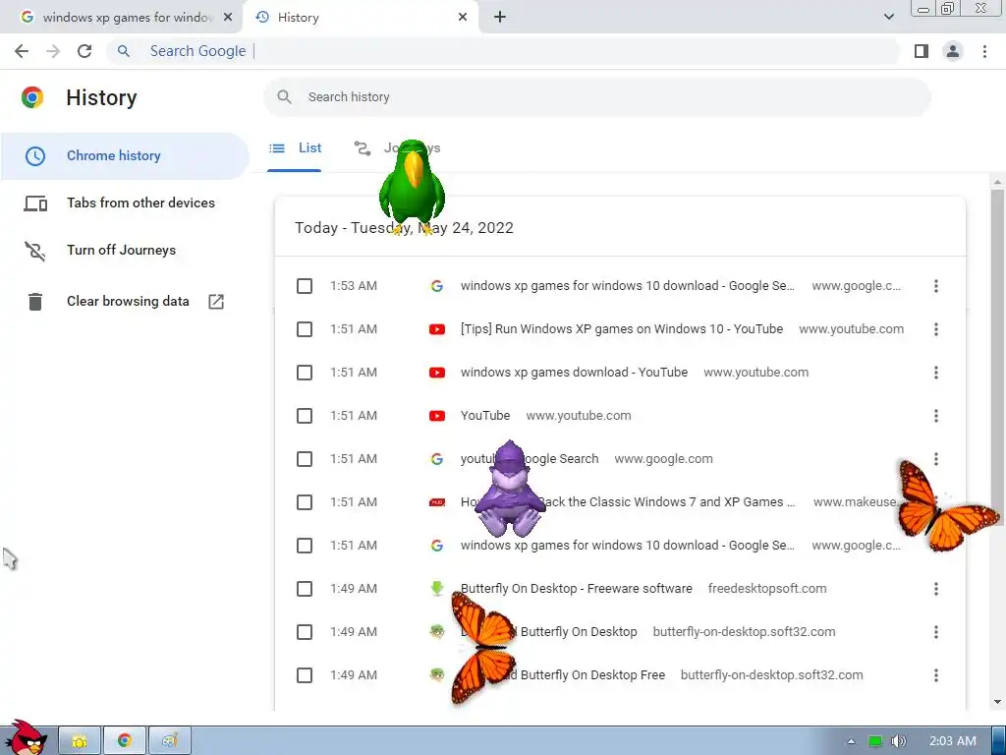1006x755 pixels.
Task: Click the Search history field
Action: point(596,97)
